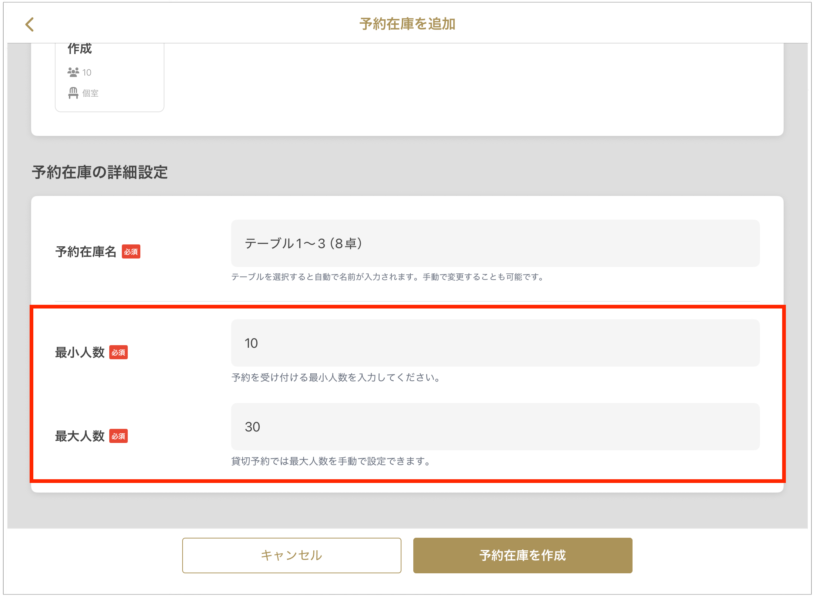Click the 最小人数 field showing 10
The width and height of the screenshot is (814, 597).
(x=495, y=343)
